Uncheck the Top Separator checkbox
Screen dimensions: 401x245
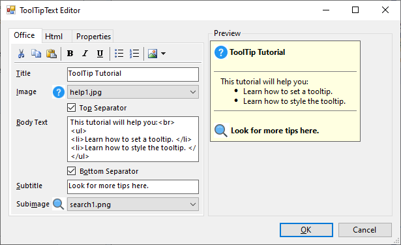71,108
